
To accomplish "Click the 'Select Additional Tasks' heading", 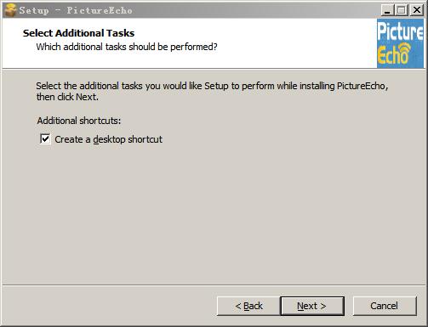I will pyautogui.click(x=78, y=33).
